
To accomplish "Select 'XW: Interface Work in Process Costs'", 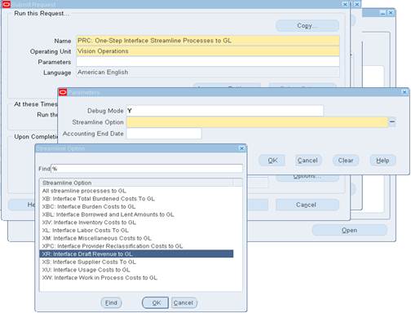I will pos(136,277).
